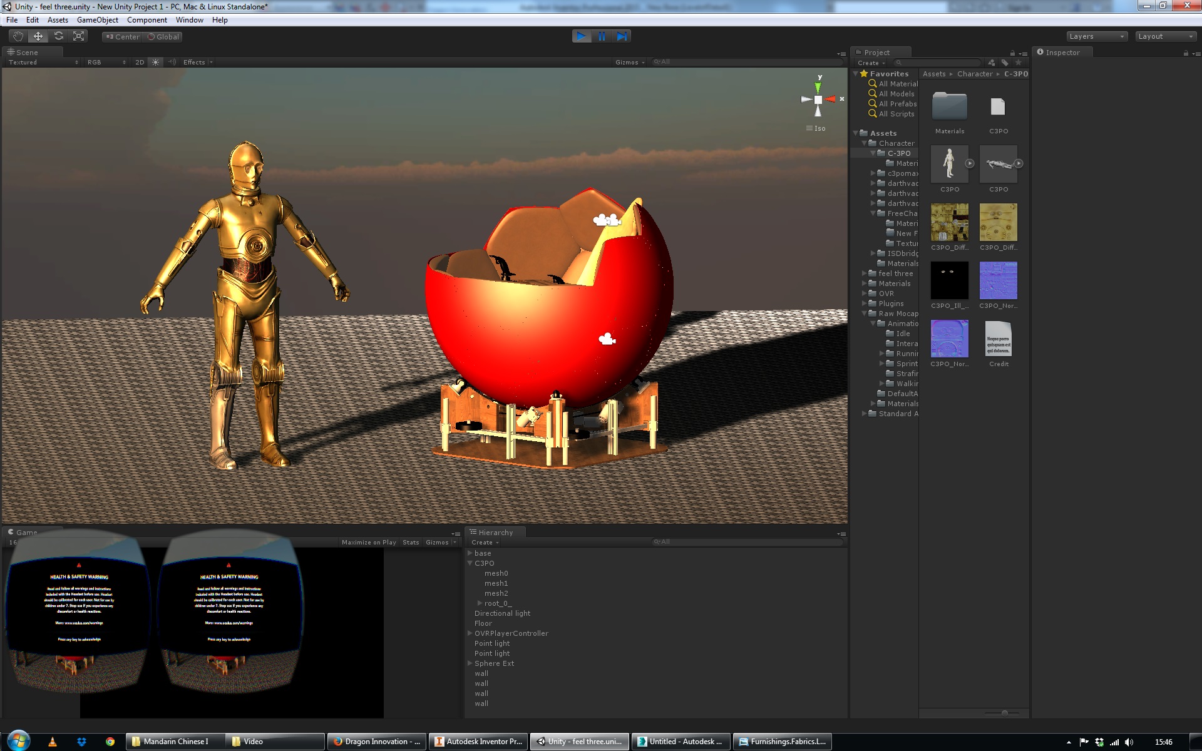Toggle scene audio speaker icon
The height and width of the screenshot is (751, 1202).
pos(172,63)
